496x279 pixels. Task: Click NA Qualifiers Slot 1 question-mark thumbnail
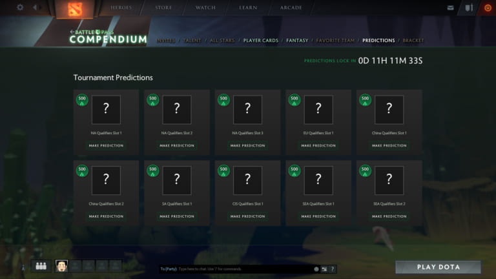point(107,109)
